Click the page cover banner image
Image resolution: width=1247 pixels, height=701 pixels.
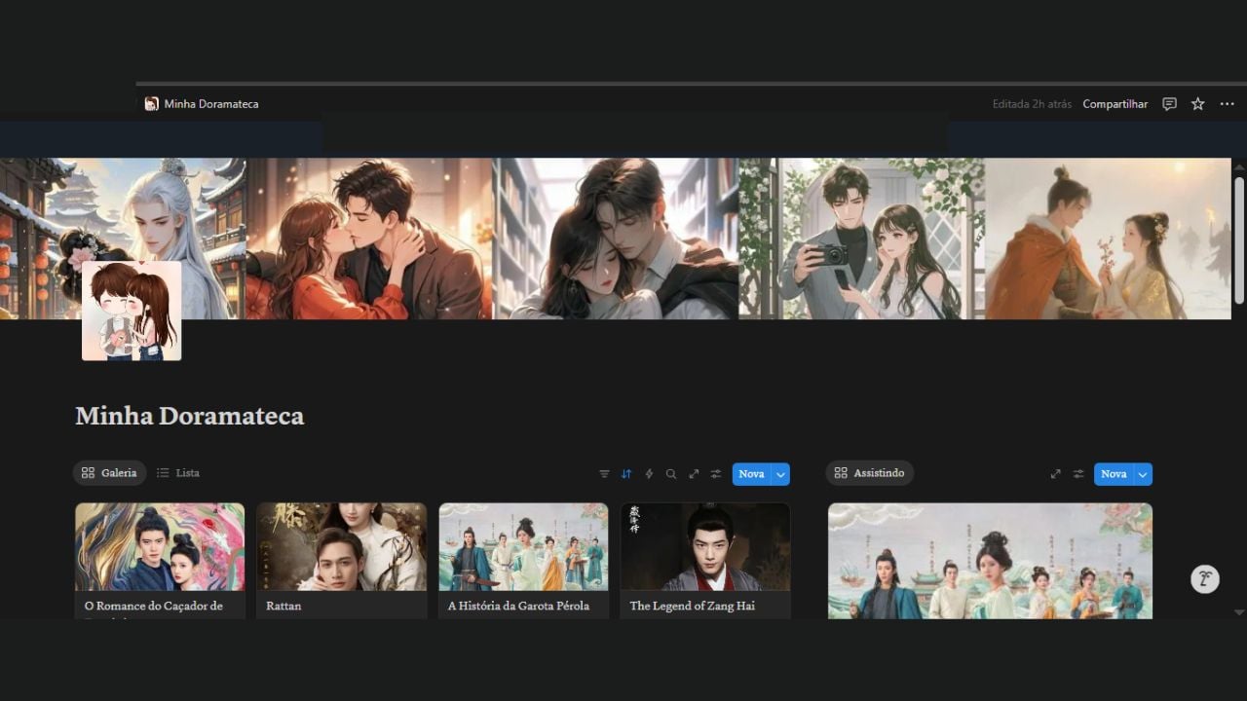[x=616, y=239]
